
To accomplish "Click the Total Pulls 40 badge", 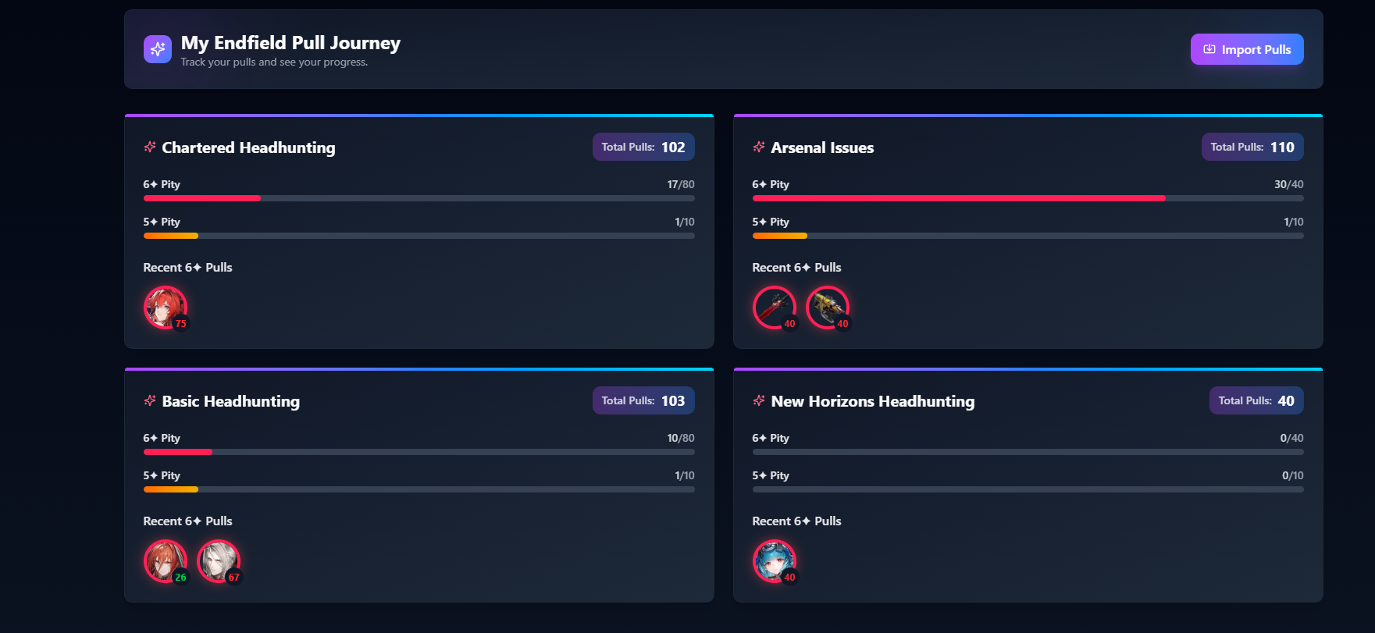I will coord(1256,400).
